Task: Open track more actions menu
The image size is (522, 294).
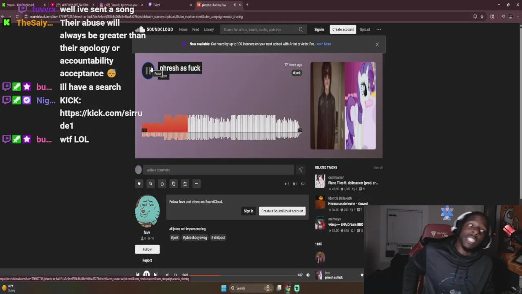Action: [x=196, y=184]
